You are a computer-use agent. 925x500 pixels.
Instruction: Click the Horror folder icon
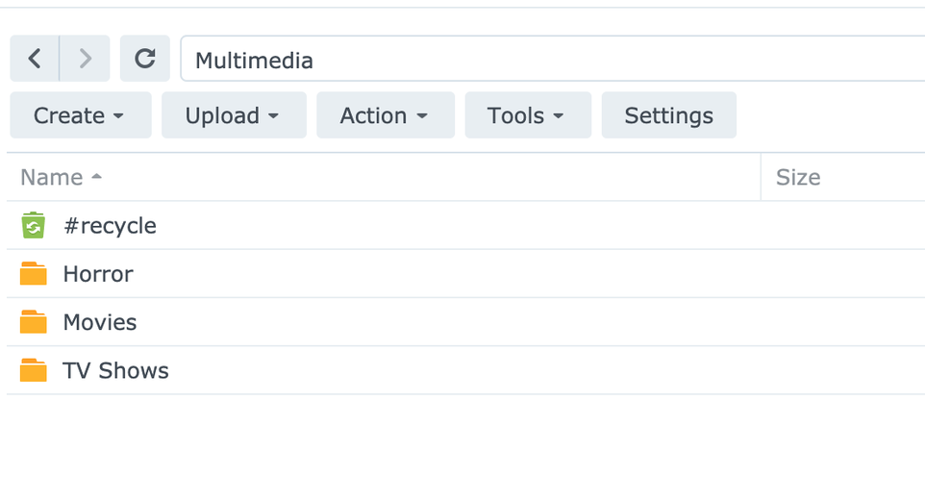pos(34,274)
